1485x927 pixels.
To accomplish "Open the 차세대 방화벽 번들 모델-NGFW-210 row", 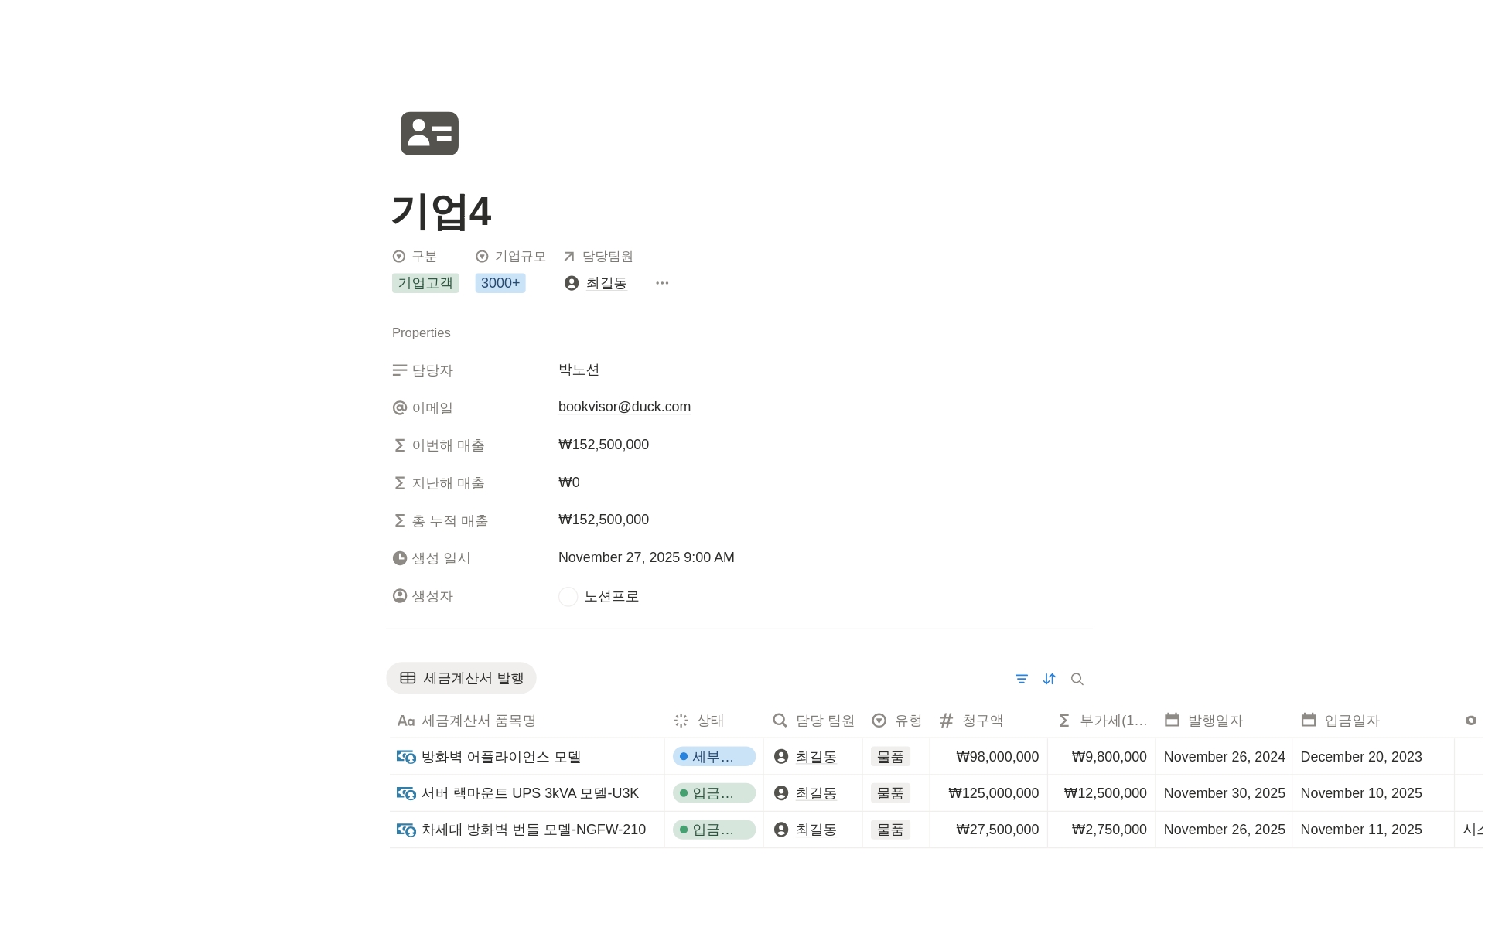I will coord(534,830).
